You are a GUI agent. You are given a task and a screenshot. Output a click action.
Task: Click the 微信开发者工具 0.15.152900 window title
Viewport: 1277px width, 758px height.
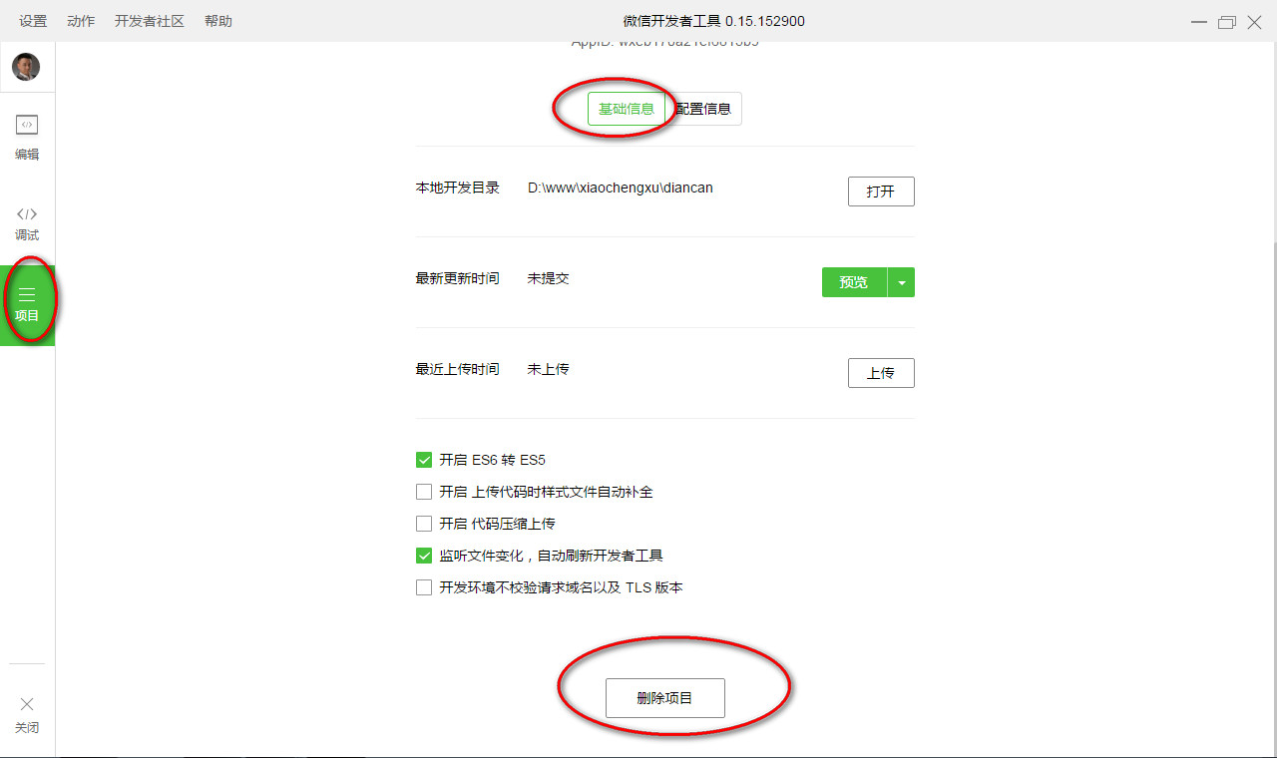714,21
